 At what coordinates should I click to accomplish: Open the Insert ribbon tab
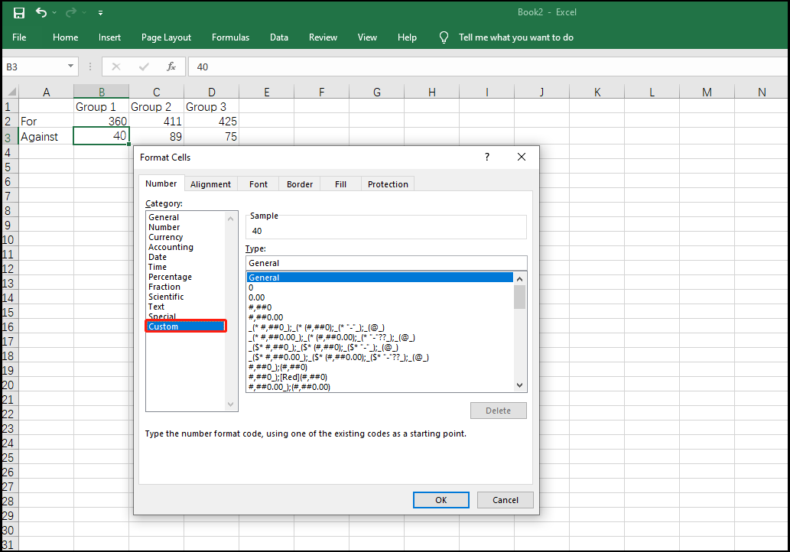coord(109,37)
